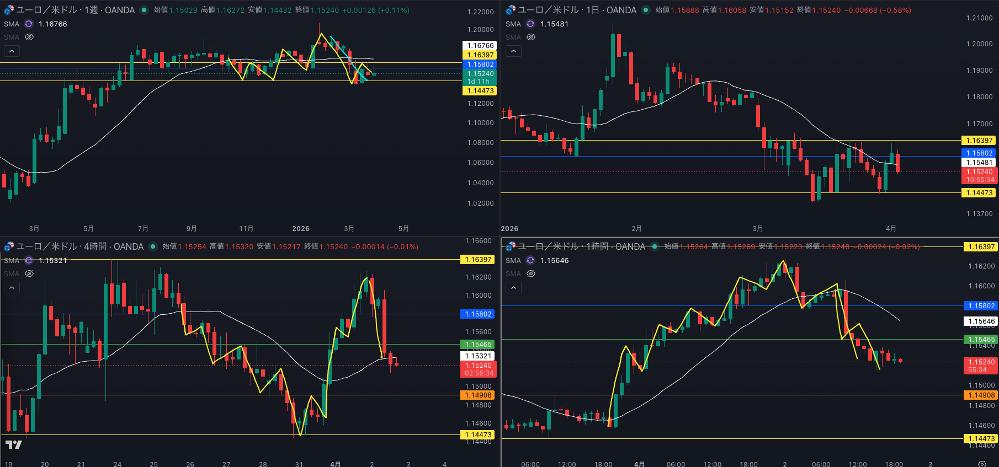Click the green market status dot on daily chart

point(646,10)
